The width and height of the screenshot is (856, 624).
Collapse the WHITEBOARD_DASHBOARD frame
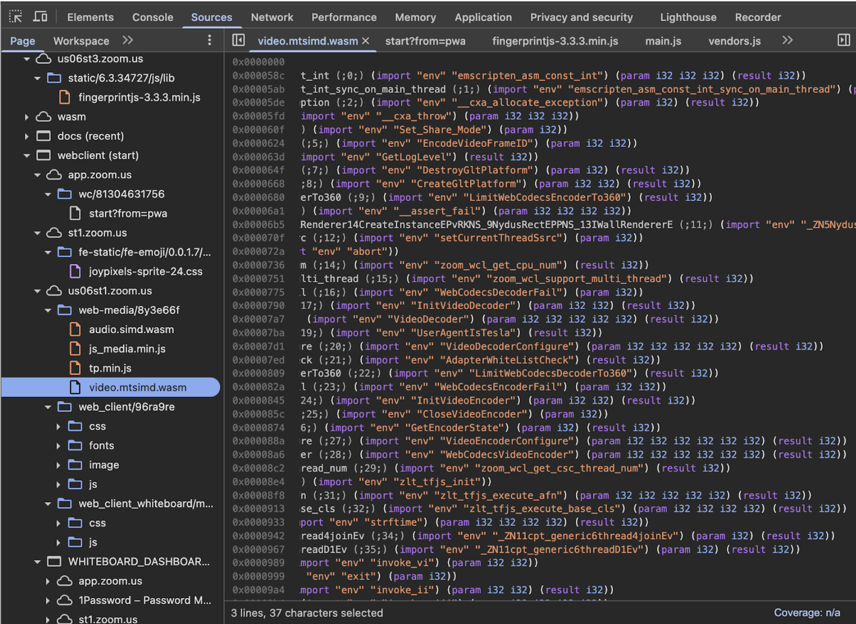click(x=37, y=562)
